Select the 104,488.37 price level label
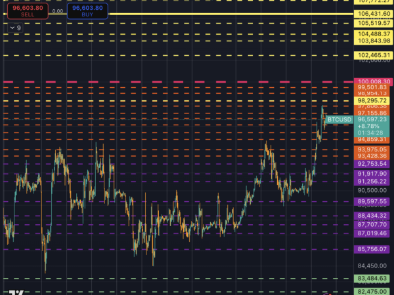 click(x=374, y=34)
